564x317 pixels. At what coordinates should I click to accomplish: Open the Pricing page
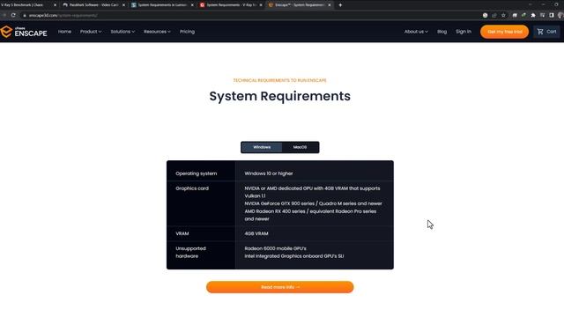point(187,32)
